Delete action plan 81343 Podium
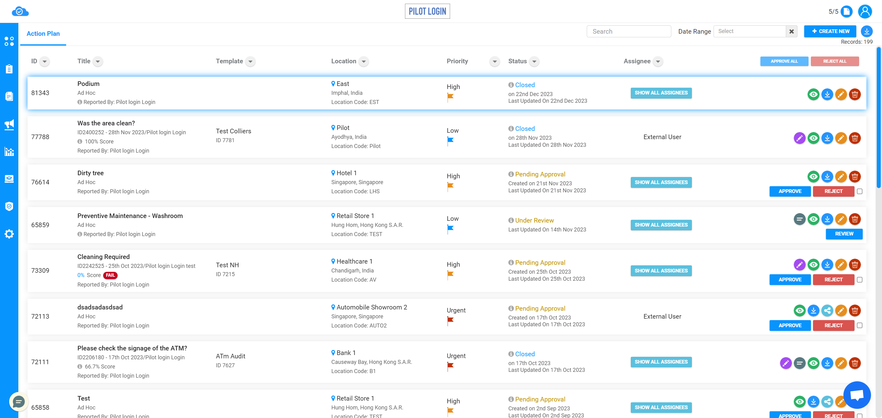The height and width of the screenshot is (418, 882). tap(855, 94)
